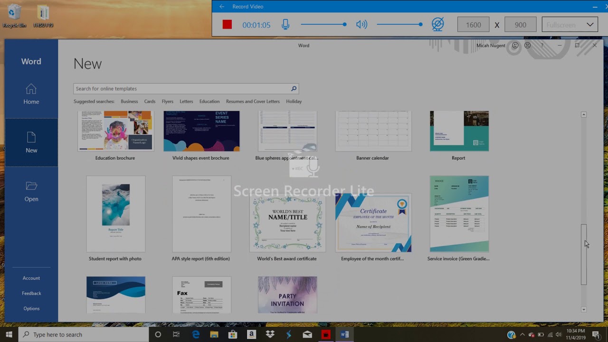This screenshot has width=608, height=342.
Task: Go to Home in Word sidebar
Action: point(31,94)
